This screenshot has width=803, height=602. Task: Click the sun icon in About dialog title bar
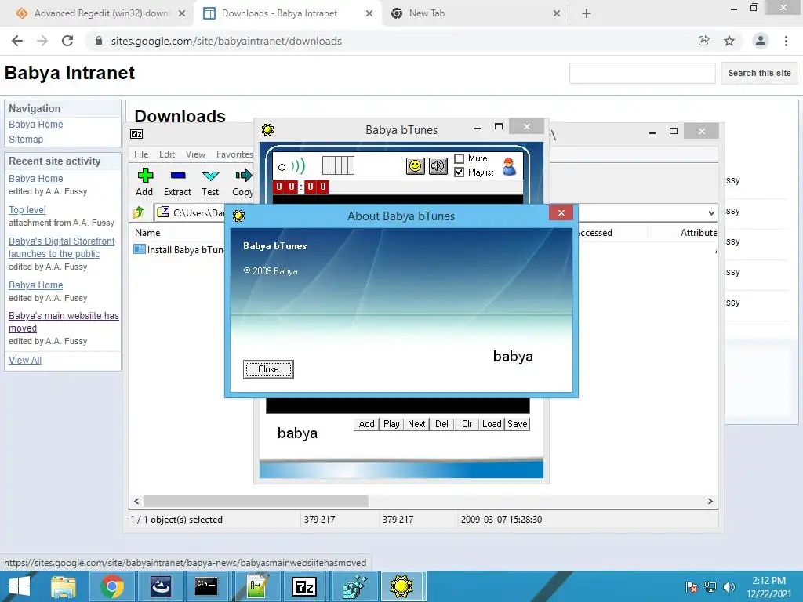point(238,216)
